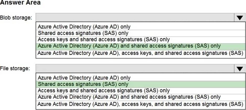Image resolution: width=246 pixels, height=110 pixels.
Task: Expand the File storage dropdown arrow
Action: [239, 69]
